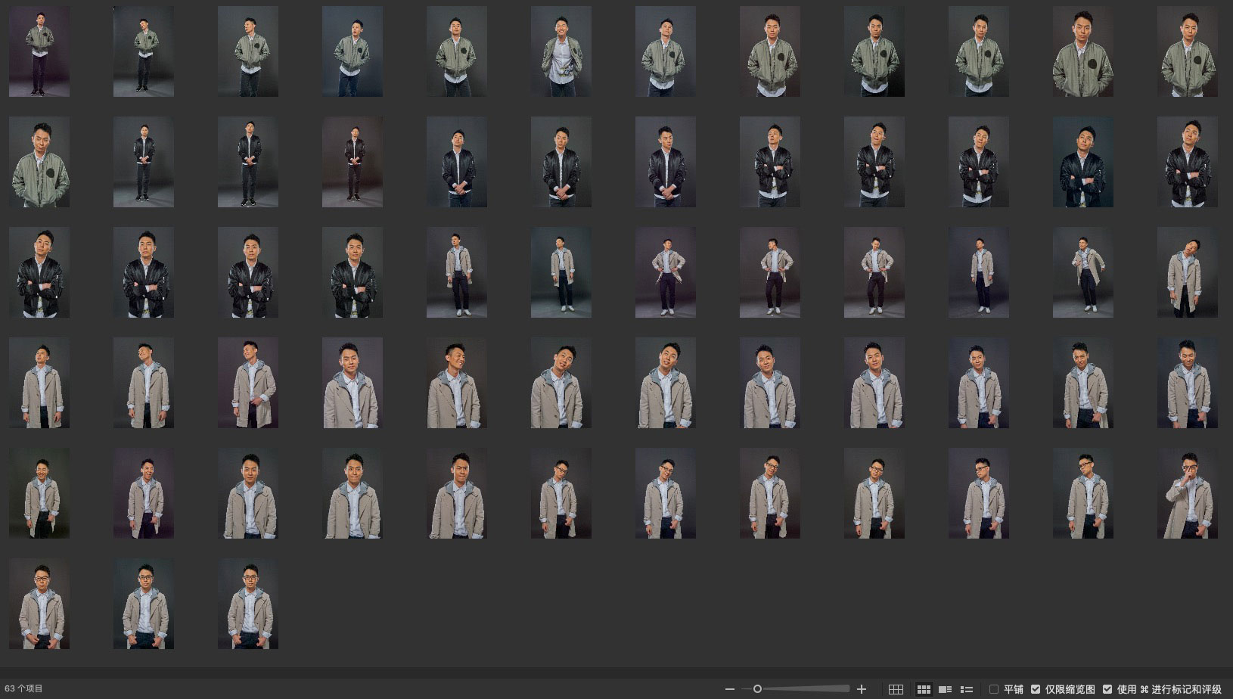
Task: Select the beige coat photo ending the third row
Action: pos(1187,272)
